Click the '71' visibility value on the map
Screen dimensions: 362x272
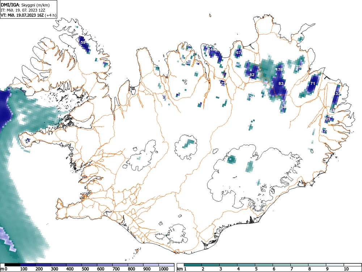pos(313,83)
